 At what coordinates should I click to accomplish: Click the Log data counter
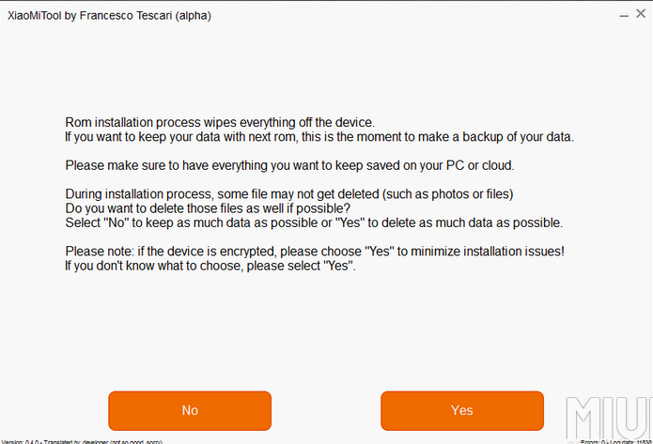tap(632, 440)
